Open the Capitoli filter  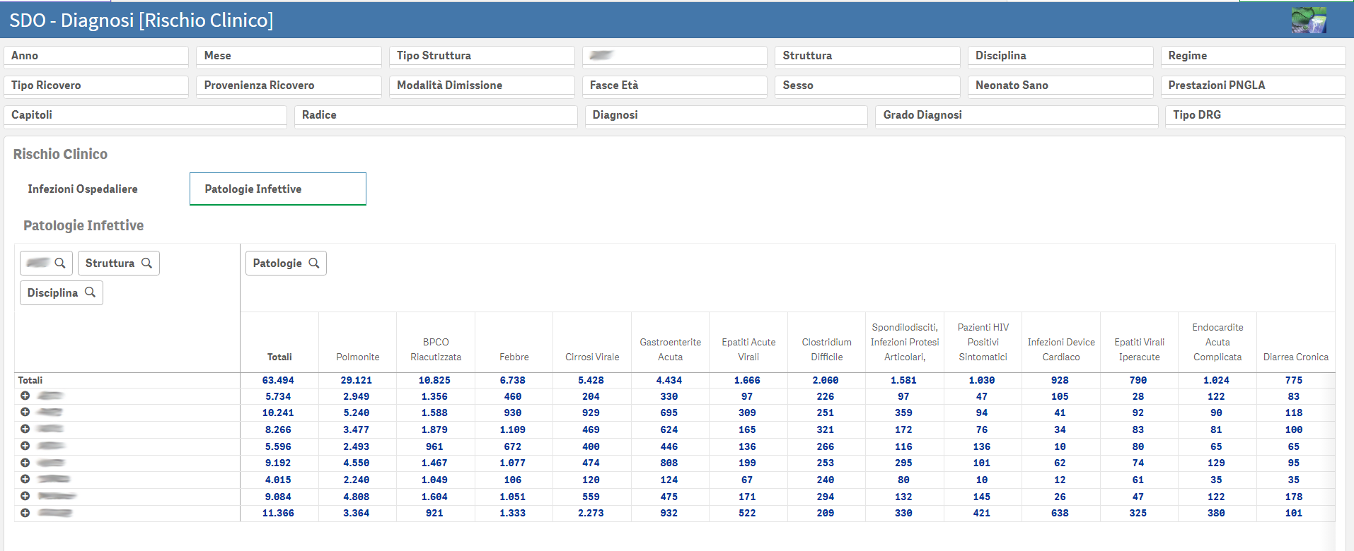[x=145, y=115]
